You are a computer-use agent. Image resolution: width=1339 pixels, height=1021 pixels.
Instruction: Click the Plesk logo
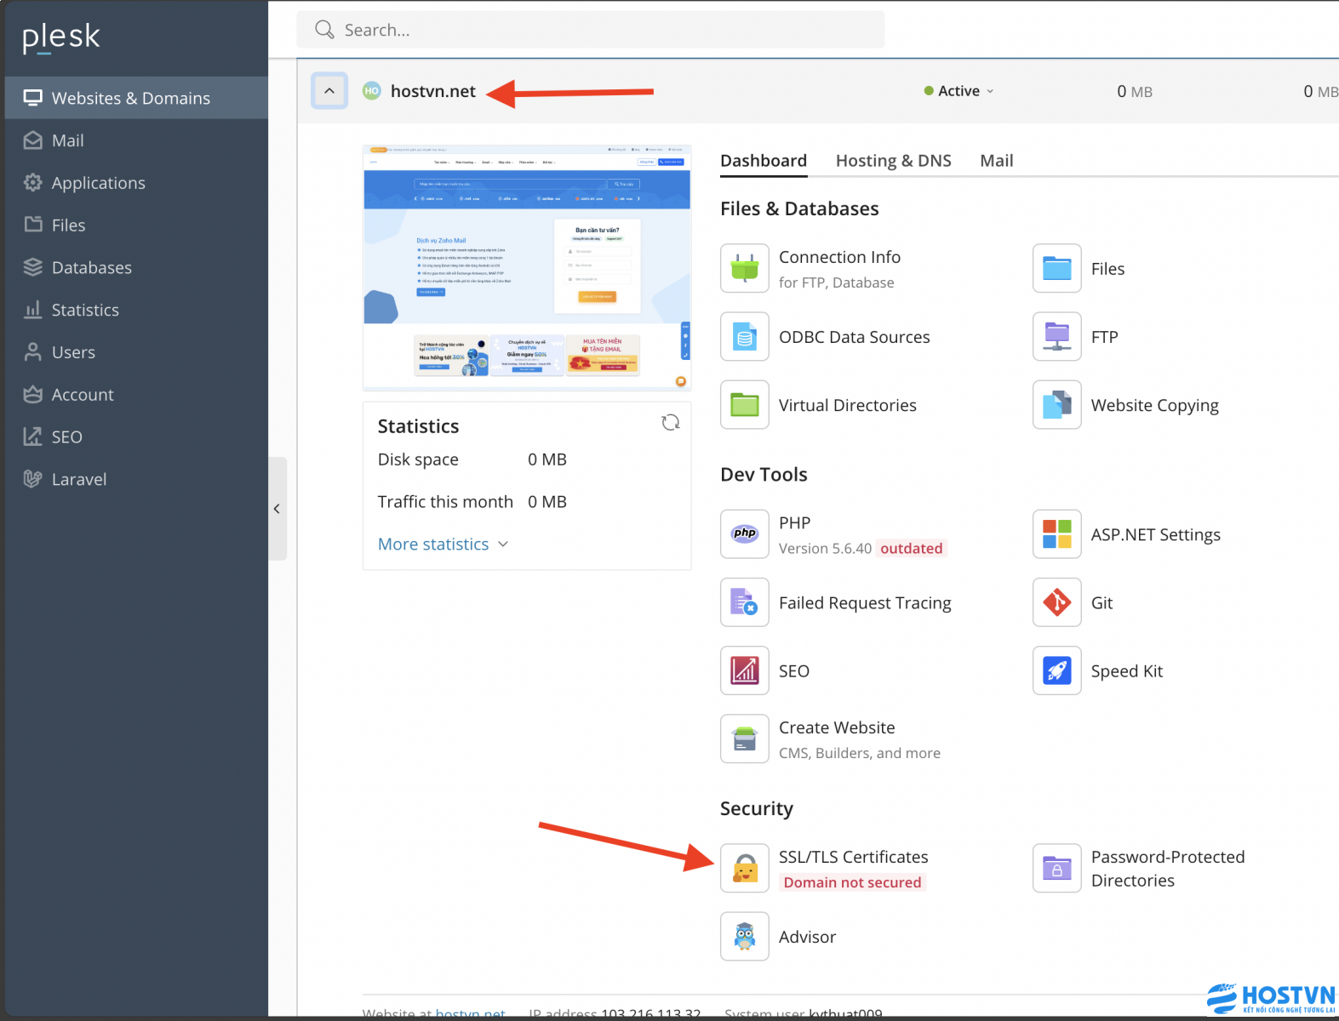point(61,37)
